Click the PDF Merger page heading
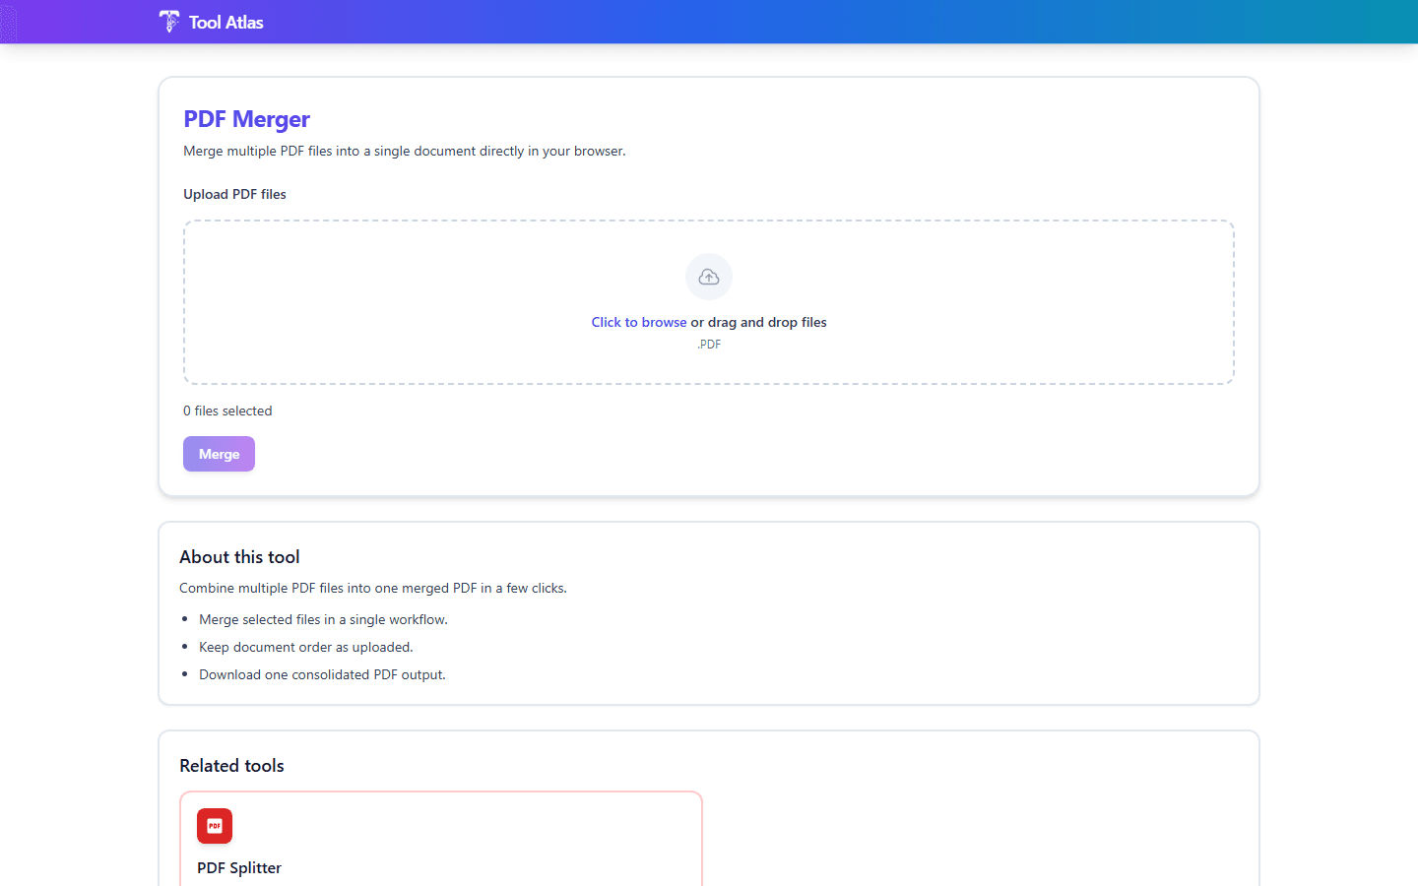Screen dimensions: 1418x886 coord(246,118)
